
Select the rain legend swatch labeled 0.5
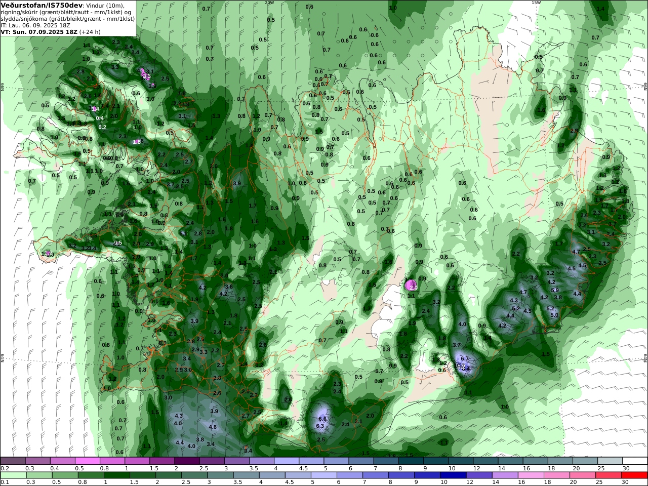pos(65,475)
